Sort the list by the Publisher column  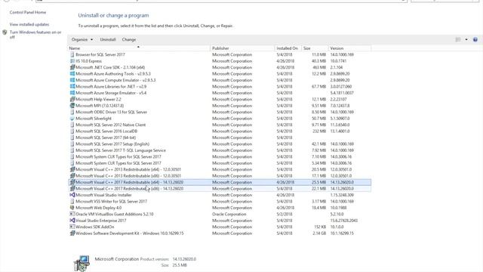[242, 48]
